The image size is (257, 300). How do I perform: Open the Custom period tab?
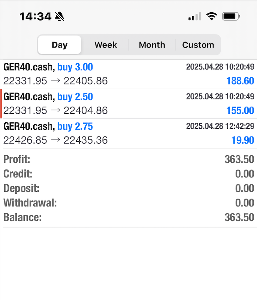(198, 45)
